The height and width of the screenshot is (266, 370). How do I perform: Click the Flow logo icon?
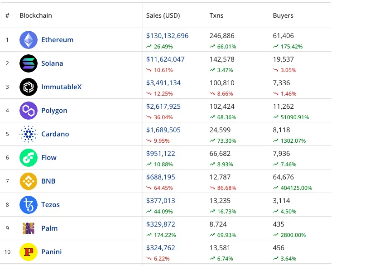coord(29,158)
